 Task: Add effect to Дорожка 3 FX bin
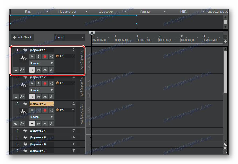pyautogui.click(x=73, y=110)
